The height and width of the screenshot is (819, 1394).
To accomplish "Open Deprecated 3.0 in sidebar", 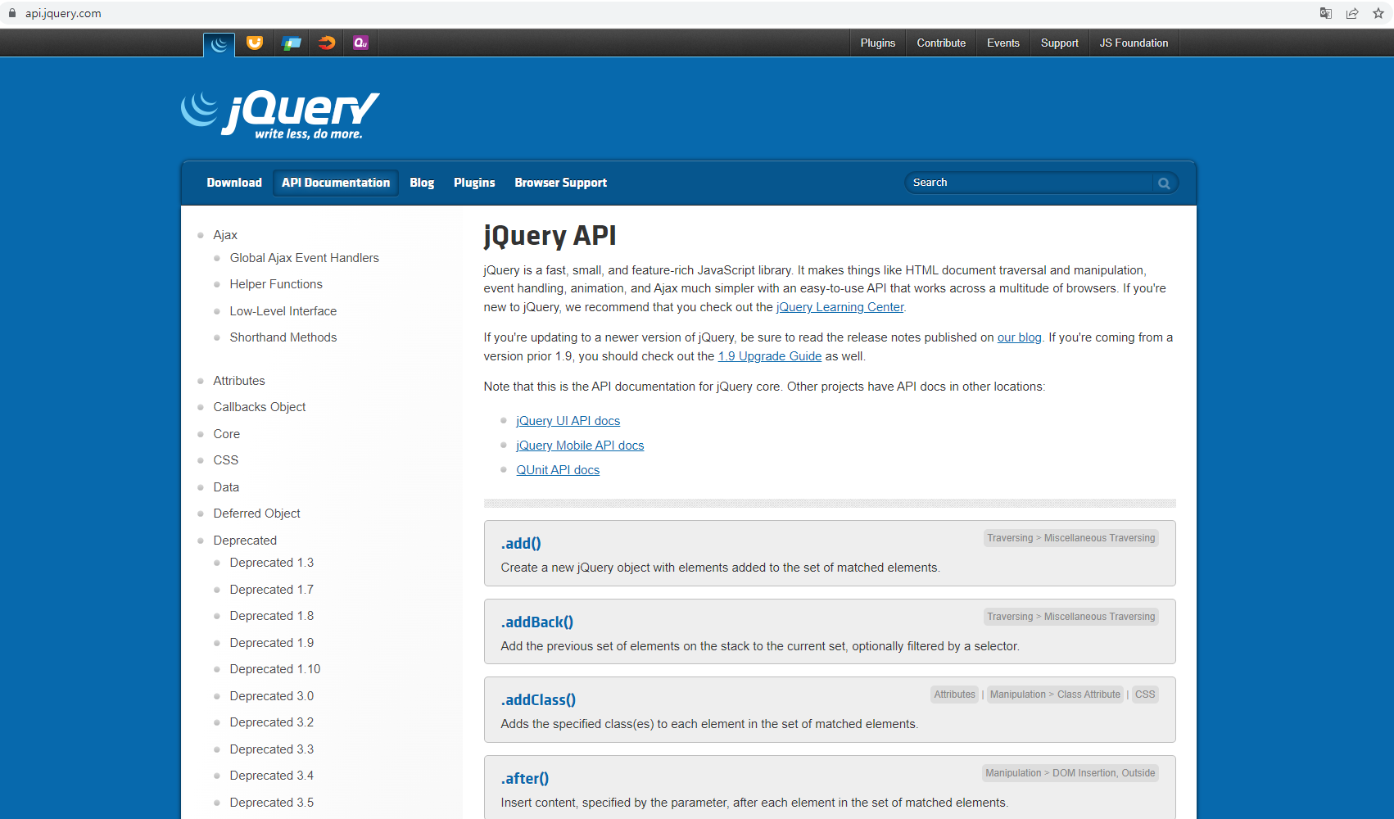I will 272,696.
